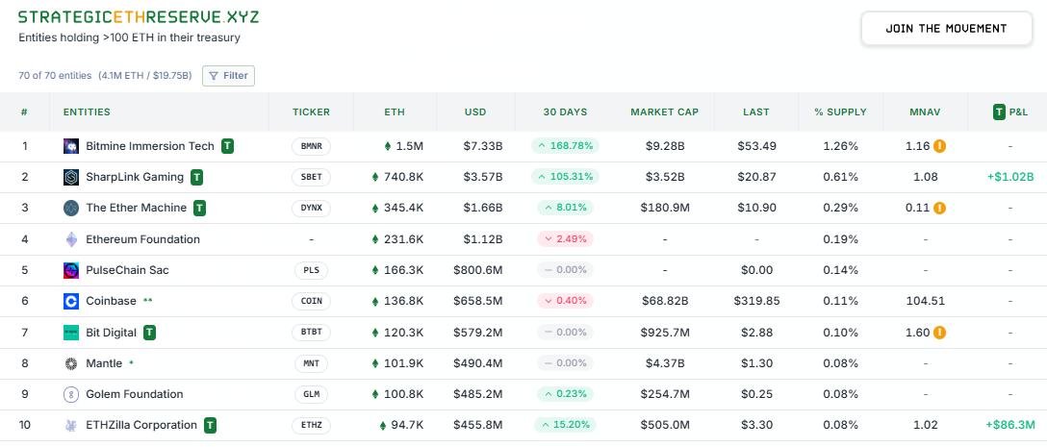Viewport: 1047px width, 447px height.
Task: Click the Bit Digital logo icon
Action: pos(71,333)
